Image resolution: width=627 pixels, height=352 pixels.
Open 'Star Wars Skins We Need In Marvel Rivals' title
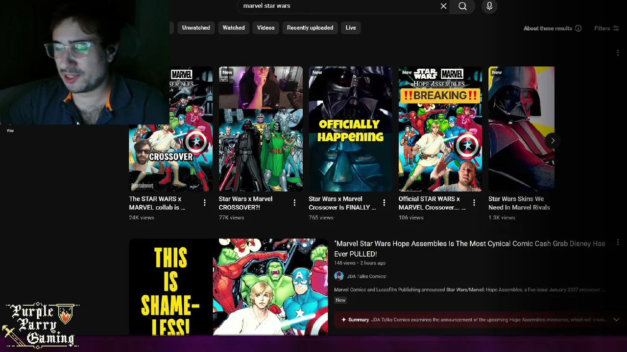pos(519,203)
